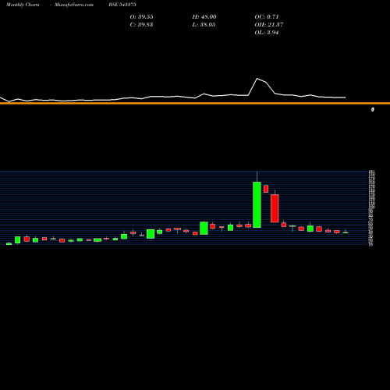Click the high price 'H: 48.00'
Viewport: 390px width, 390px height.
[204, 17]
